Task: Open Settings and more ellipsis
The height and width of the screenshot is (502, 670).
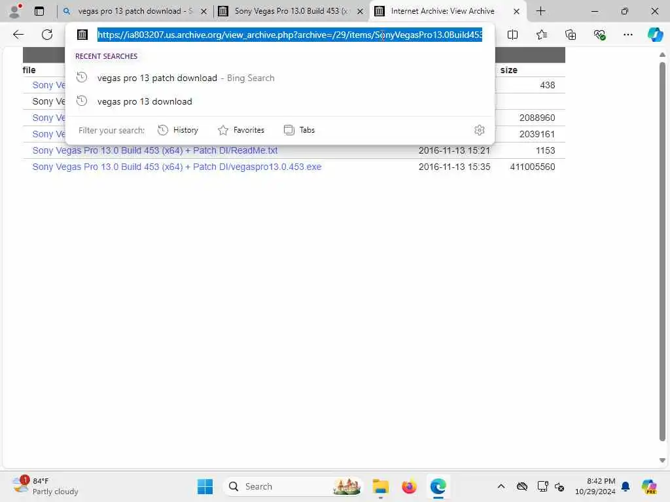Action: click(627, 35)
